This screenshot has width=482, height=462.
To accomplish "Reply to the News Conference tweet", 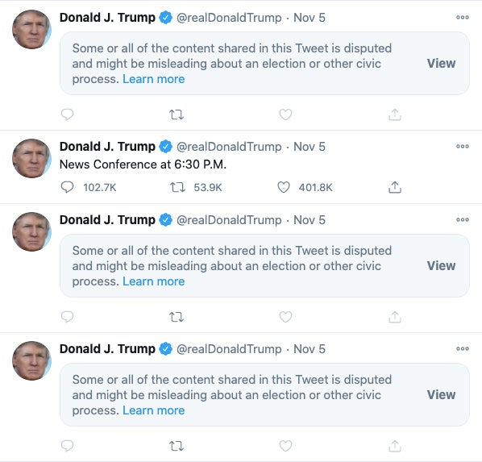I will 67,187.
